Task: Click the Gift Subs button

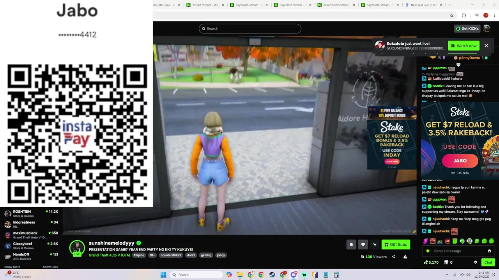Action: (x=396, y=245)
